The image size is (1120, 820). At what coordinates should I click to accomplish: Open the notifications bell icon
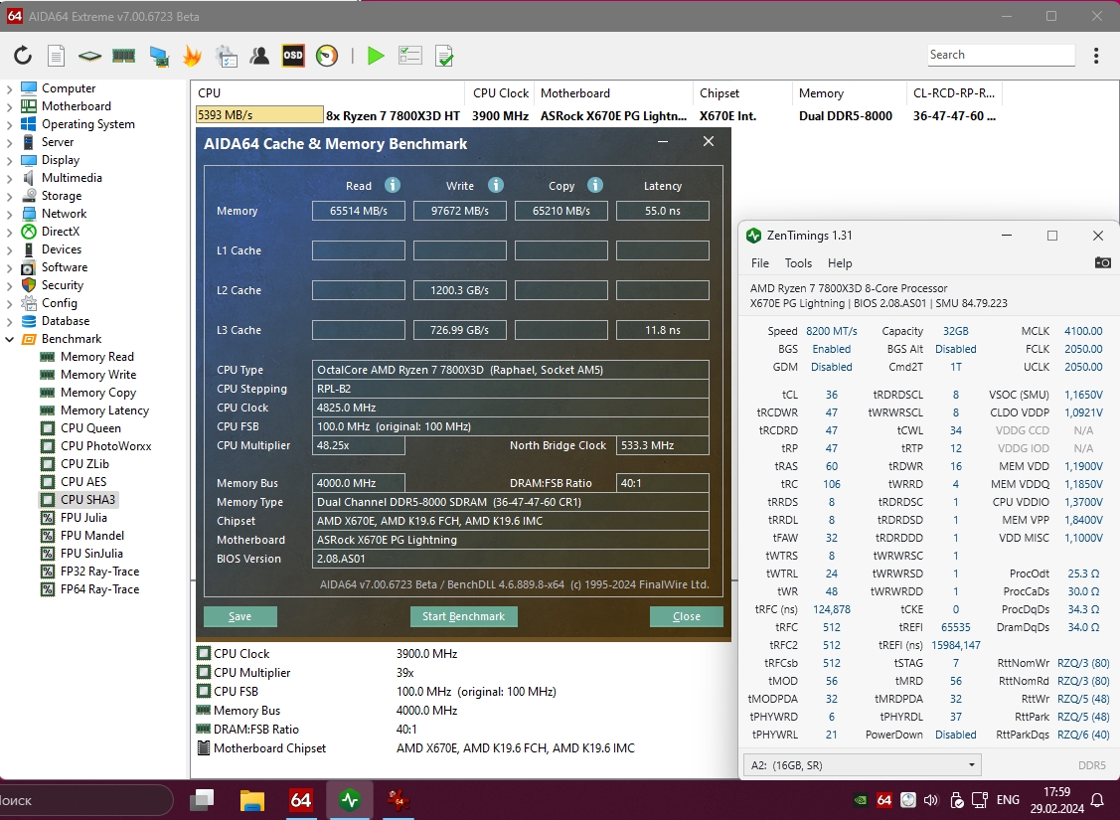[x=1098, y=800]
